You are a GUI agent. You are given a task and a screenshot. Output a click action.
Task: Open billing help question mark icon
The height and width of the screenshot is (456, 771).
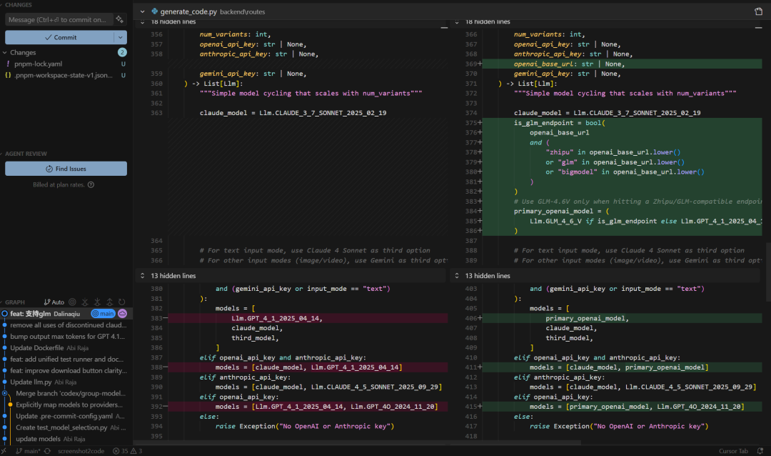[91, 184]
